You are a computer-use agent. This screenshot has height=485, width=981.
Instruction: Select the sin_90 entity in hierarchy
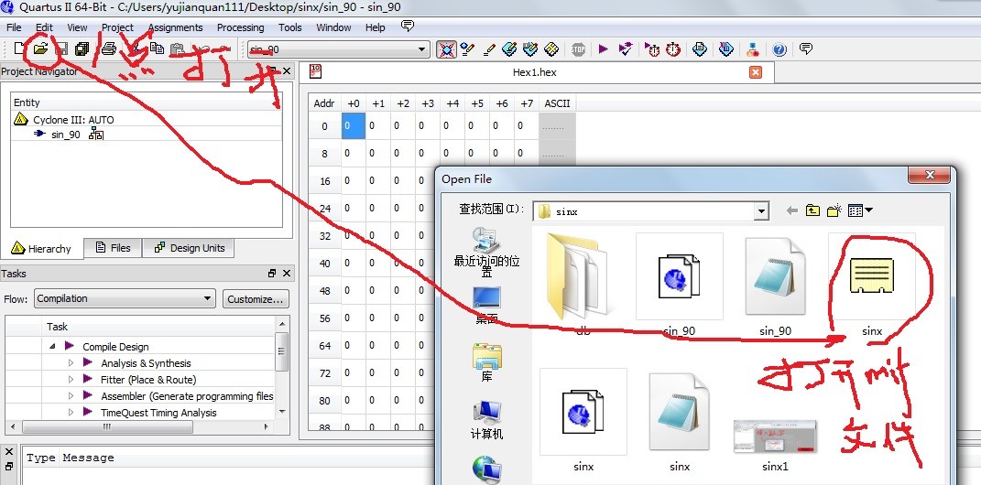64,135
